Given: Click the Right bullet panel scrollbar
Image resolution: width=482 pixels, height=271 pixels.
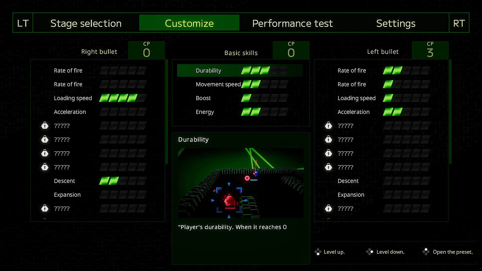Looking at the screenshot, I should pyautogui.click(x=167, y=112).
